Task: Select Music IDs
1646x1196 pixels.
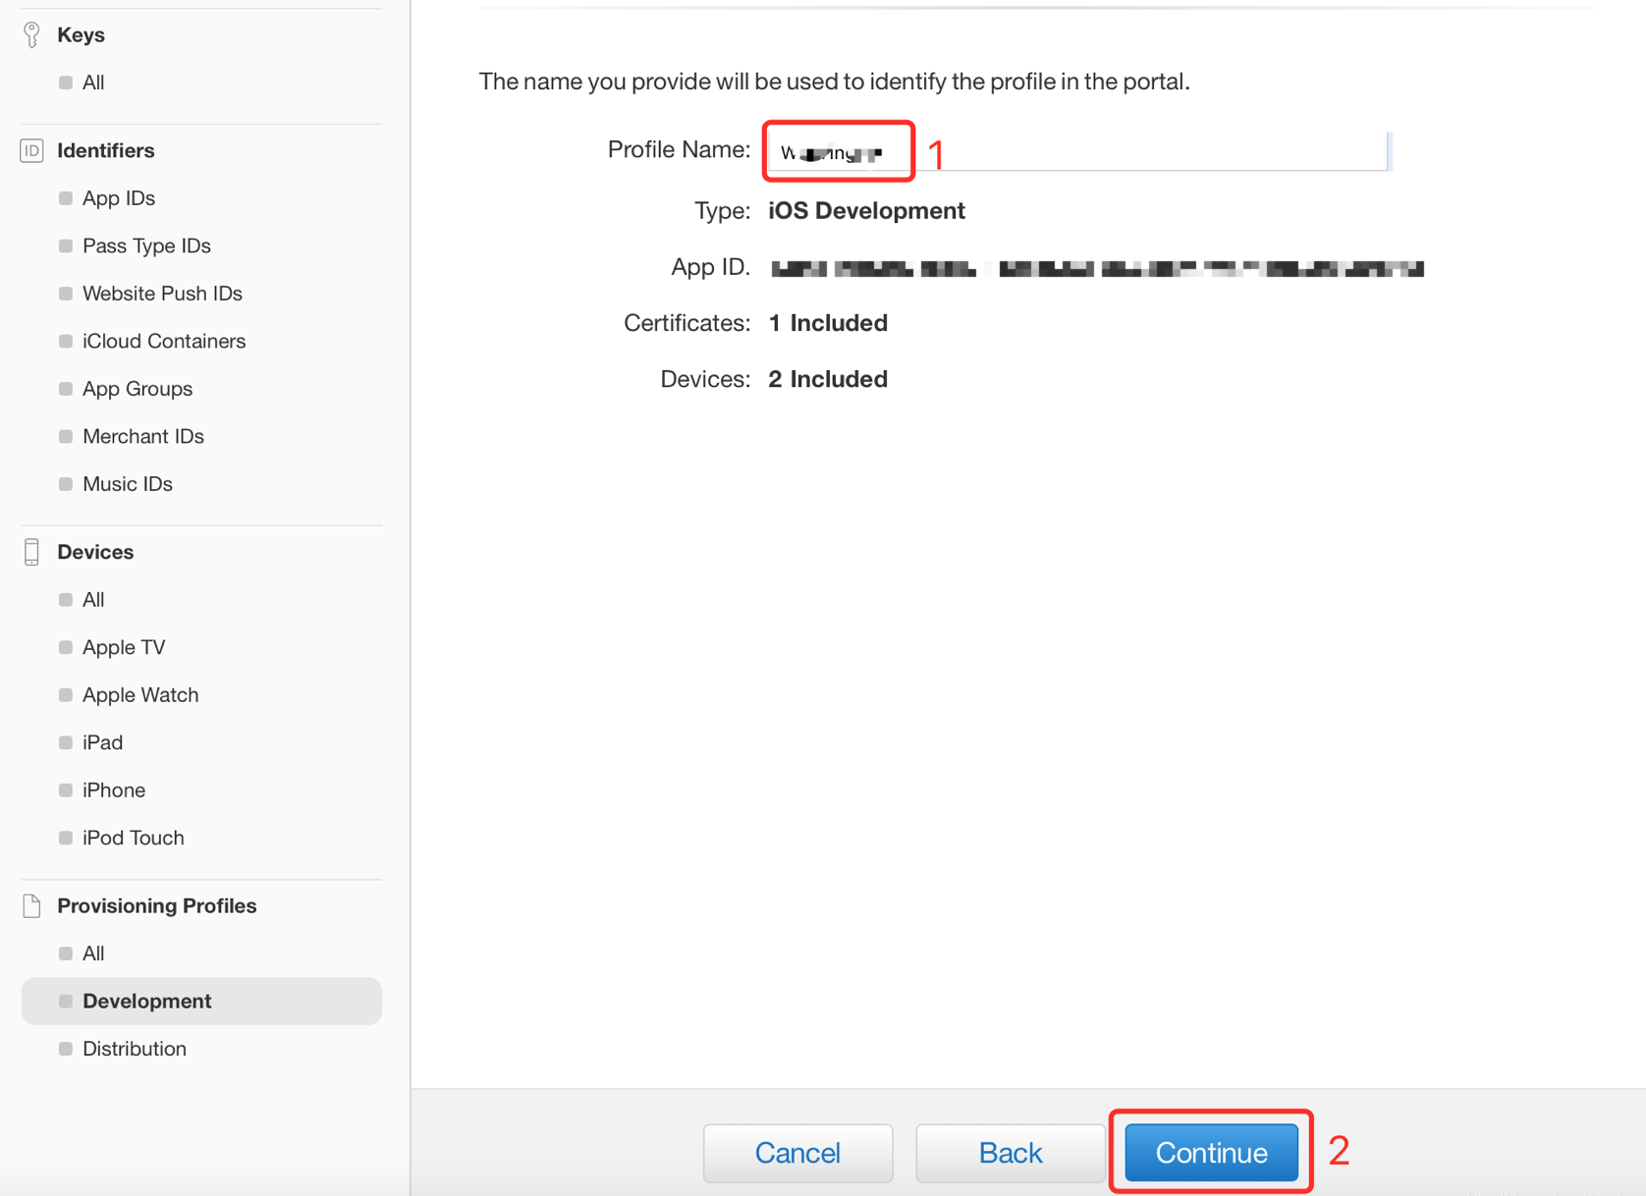Action: [x=128, y=484]
